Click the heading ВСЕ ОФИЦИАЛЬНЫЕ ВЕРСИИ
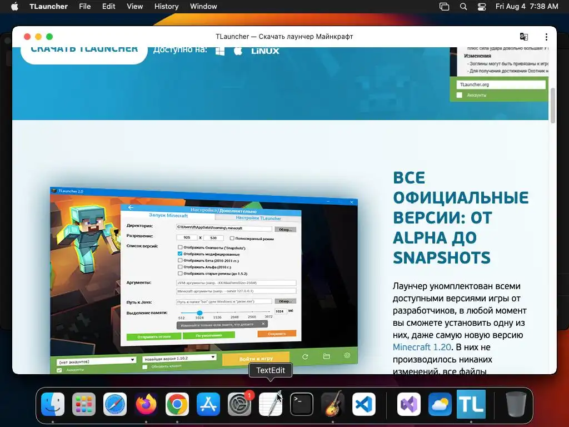The width and height of the screenshot is (569, 427). (x=461, y=217)
